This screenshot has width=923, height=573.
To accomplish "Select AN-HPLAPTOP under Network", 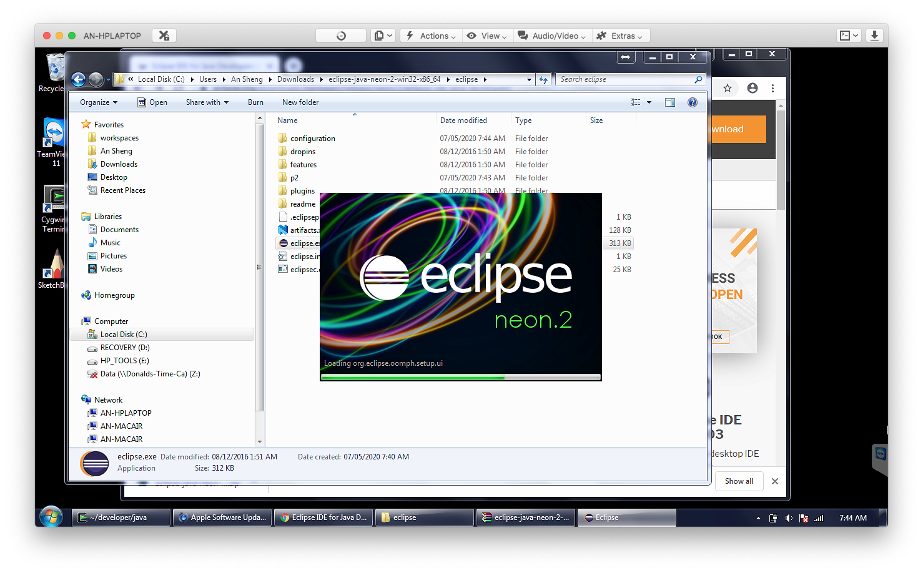I will point(126,413).
